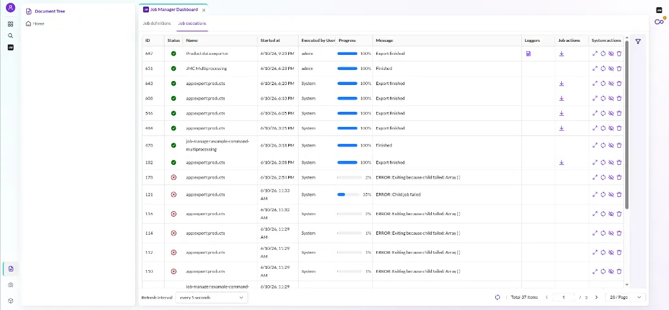Click progress bar of job 121 at 35%

click(348, 195)
